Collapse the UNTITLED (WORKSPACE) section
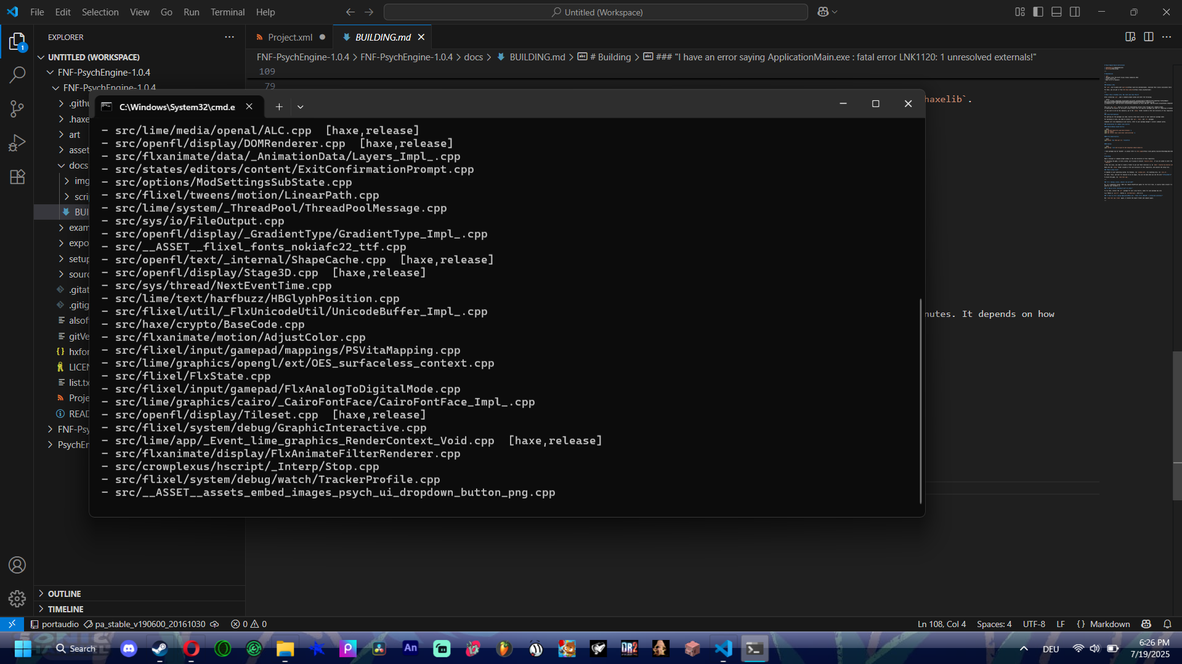This screenshot has height=664, width=1182. tap(41, 57)
